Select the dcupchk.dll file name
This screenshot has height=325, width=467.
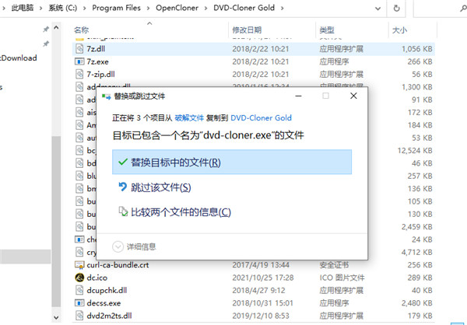pyautogui.click(x=107, y=290)
